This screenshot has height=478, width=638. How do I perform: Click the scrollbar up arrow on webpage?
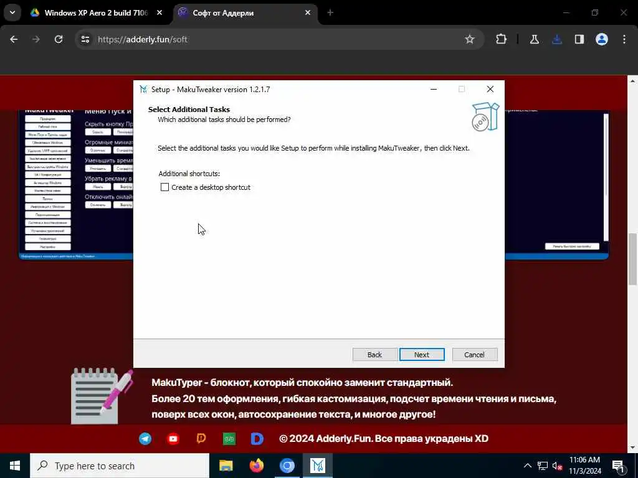tap(633, 80)
